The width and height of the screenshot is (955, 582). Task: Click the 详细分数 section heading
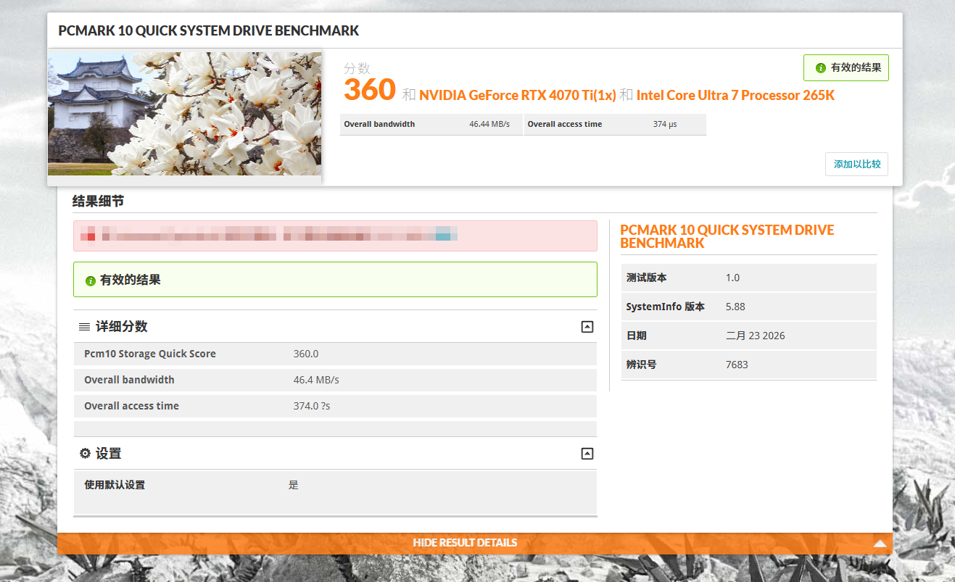click(122, 327)
